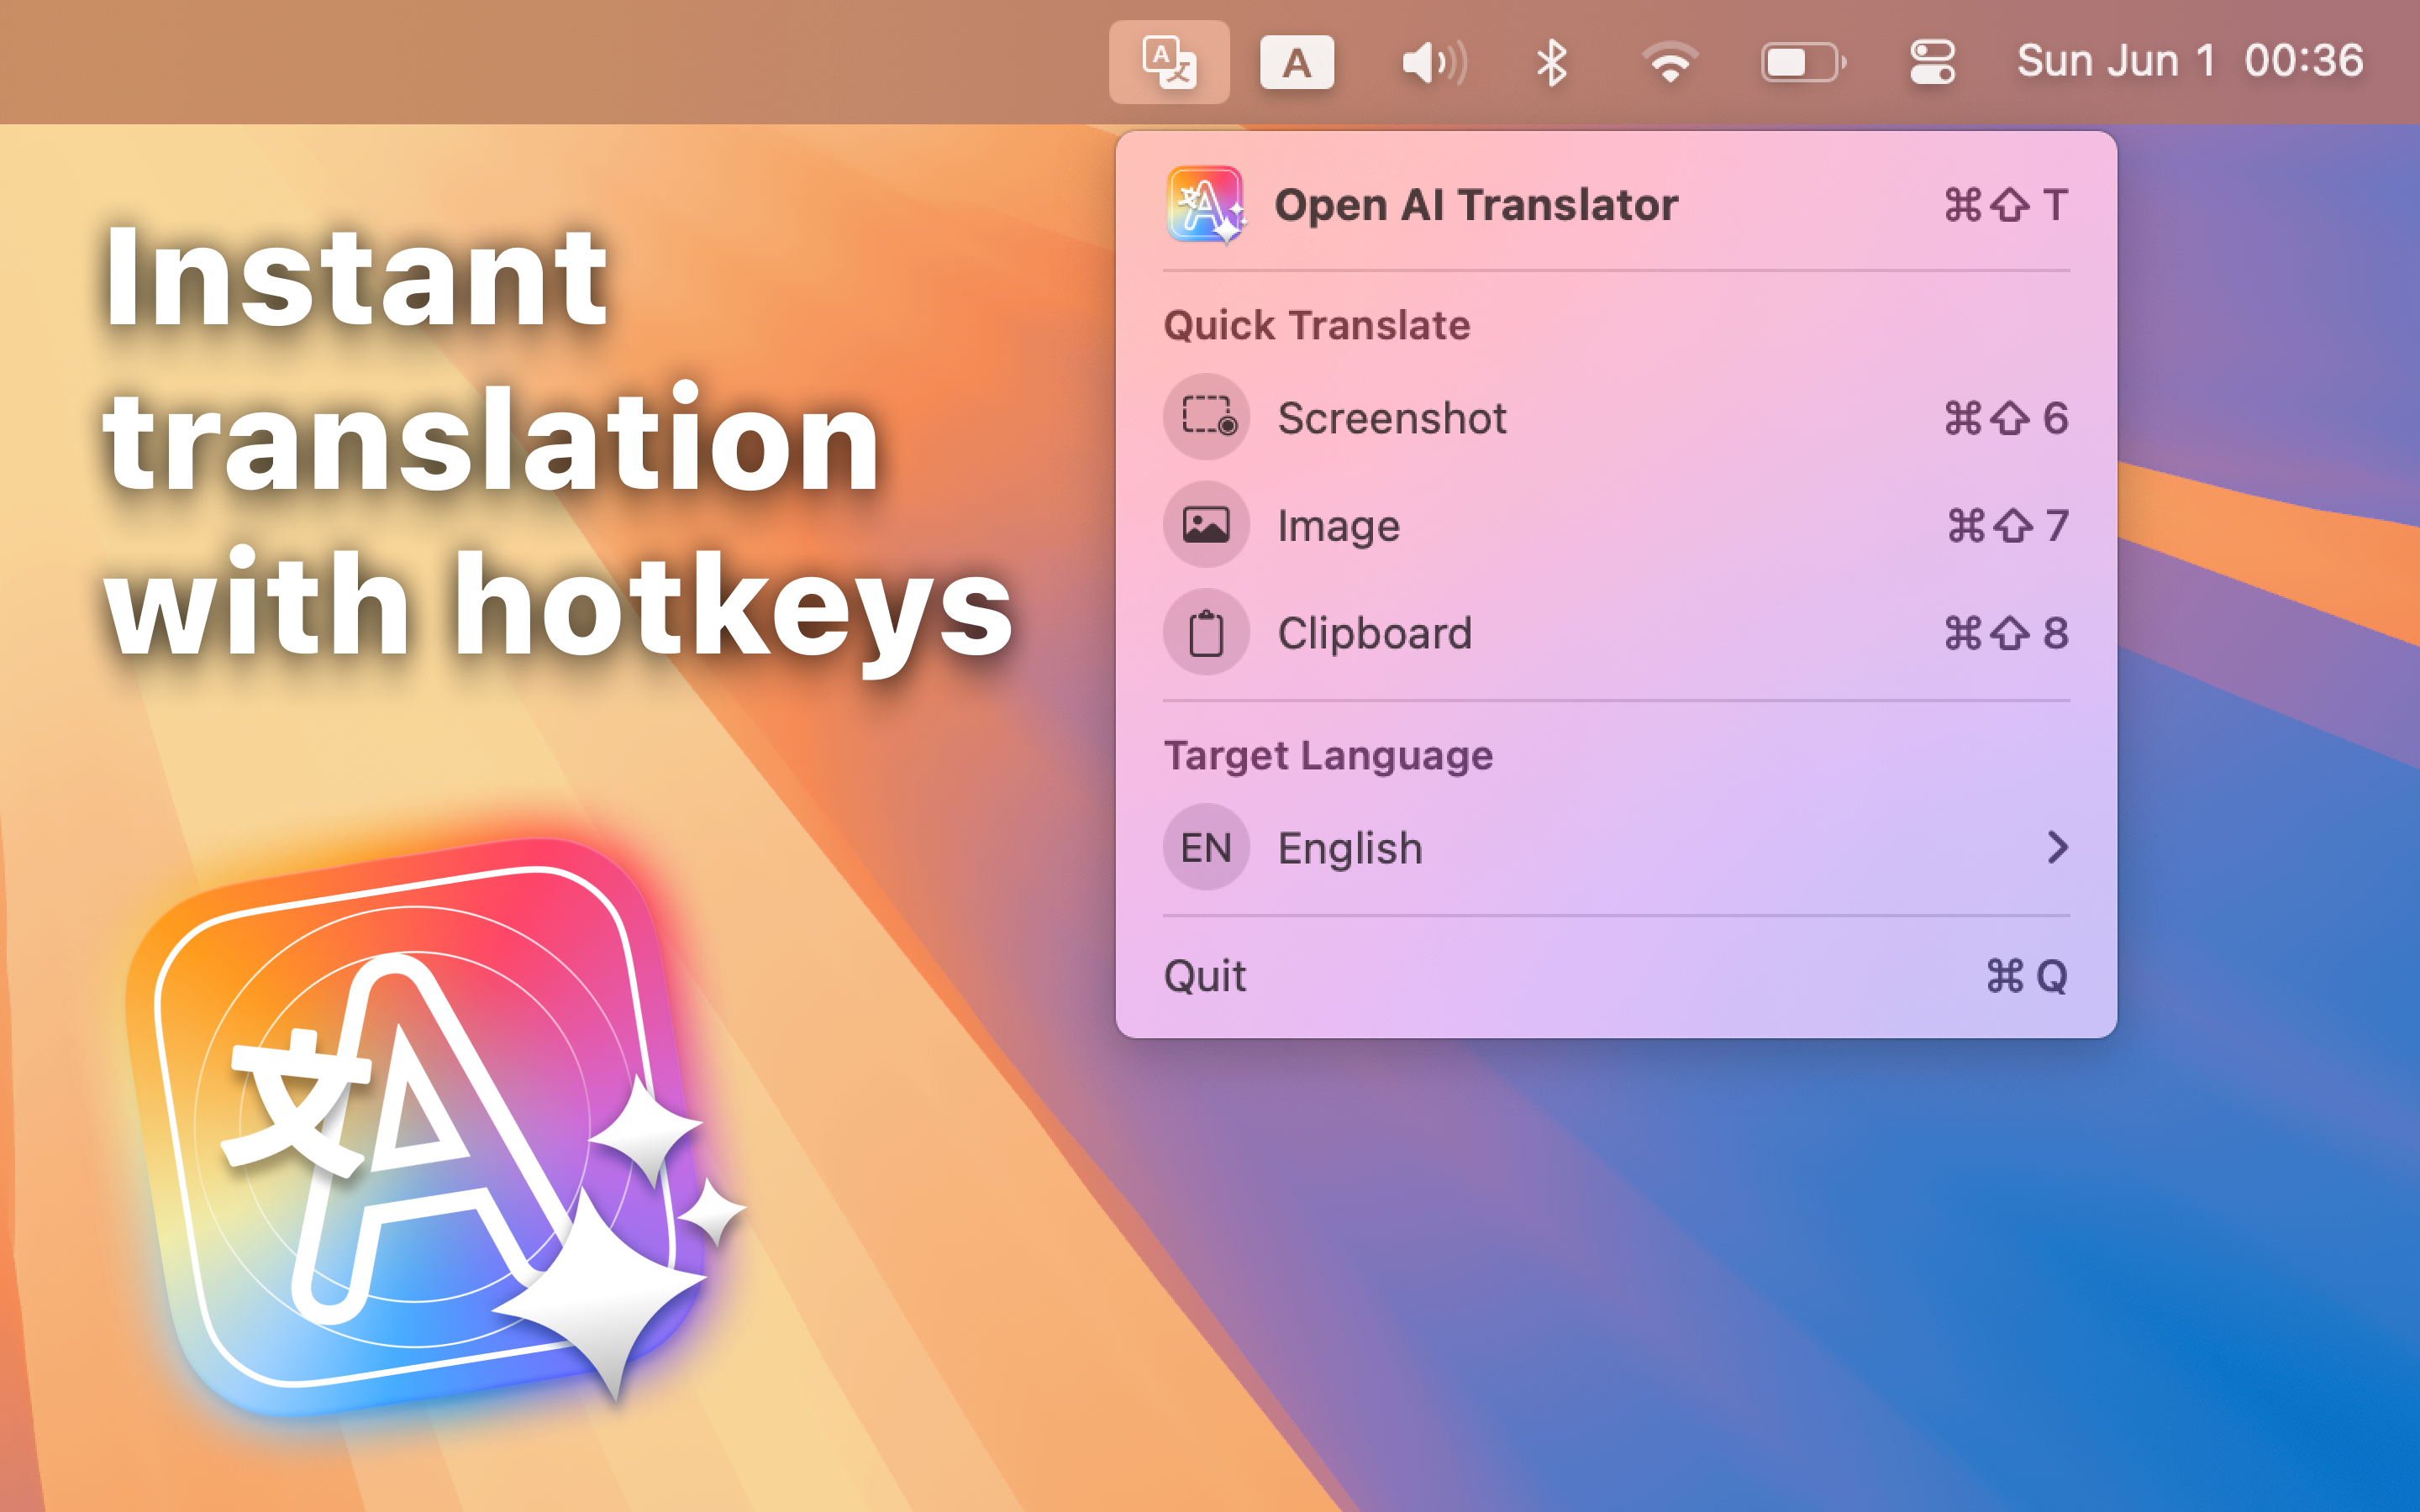Check the battery status icon
This screenshot has width=2420, height=1512.
[1803, 62]
